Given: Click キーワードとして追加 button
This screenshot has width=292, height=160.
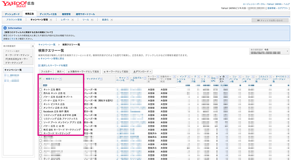Looking at the screenshot, I should click(116, 72).
